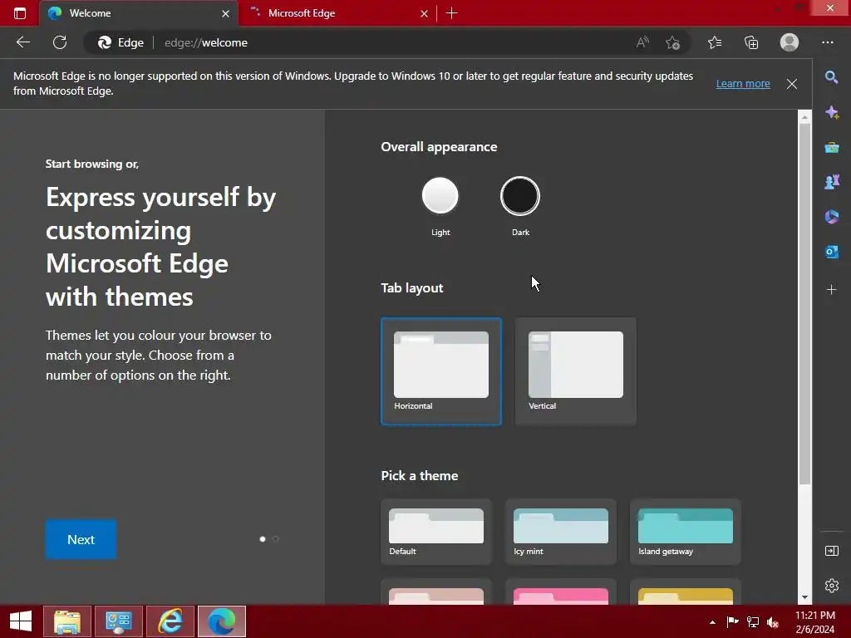The width and height of the screenshot is (851, 638).
Task: Click Microsoft Edge taskbar icon
Action: [x=222, y=621]
